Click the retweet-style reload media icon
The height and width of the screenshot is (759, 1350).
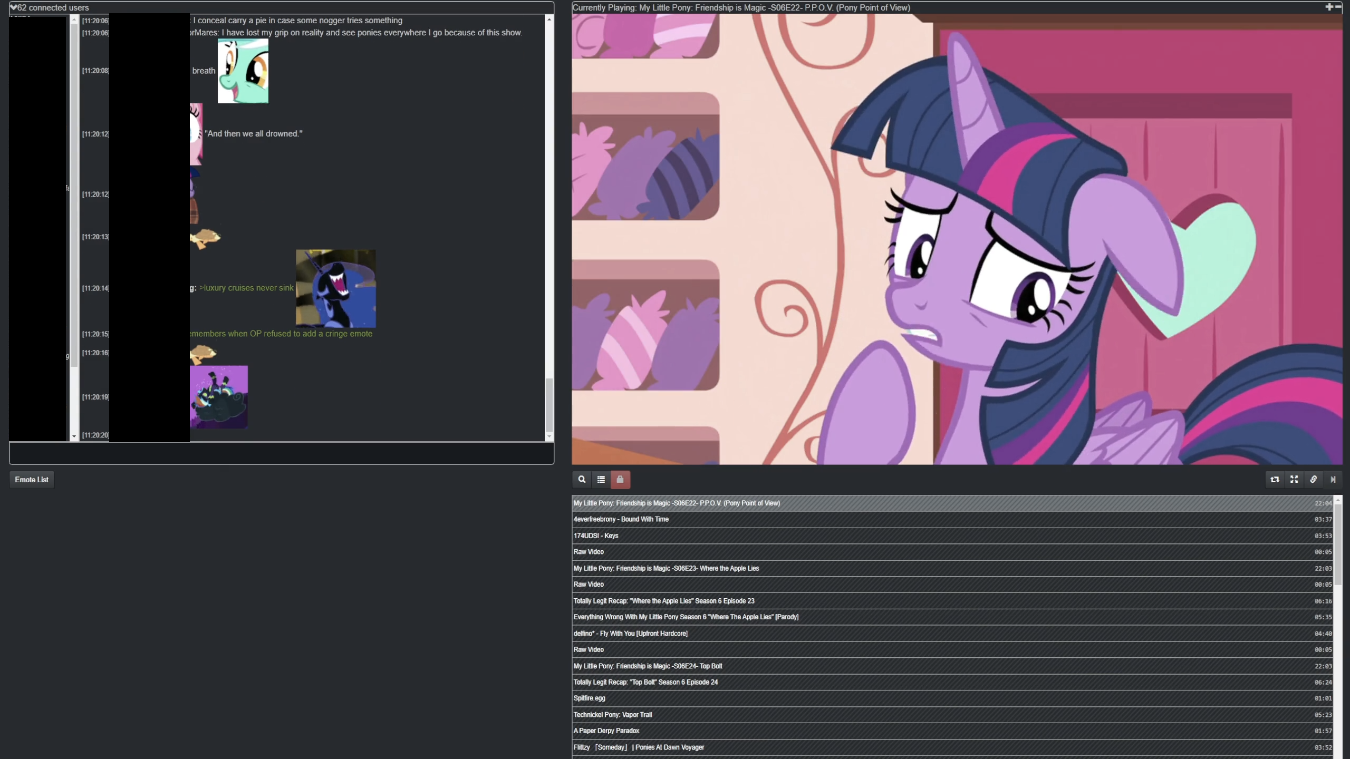tap(1275, 479)
